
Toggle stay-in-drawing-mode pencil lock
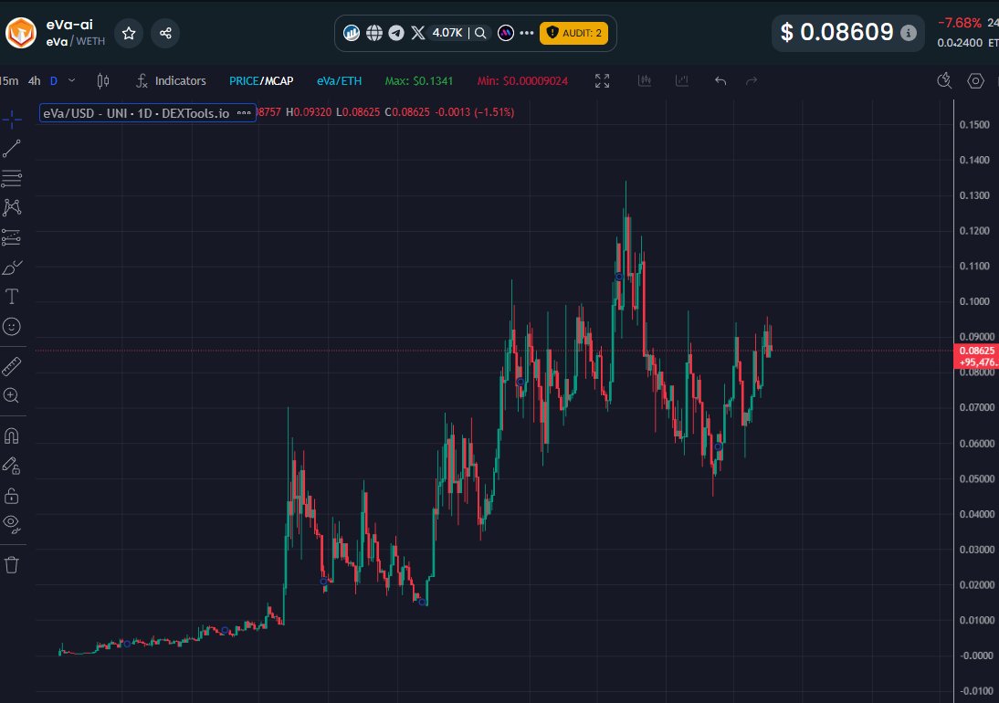[12, 466]
